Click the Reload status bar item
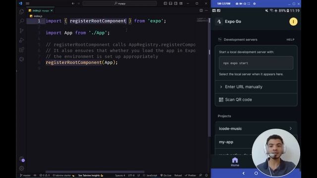Screen dimensions: 317x178 [x=178, y=176]
